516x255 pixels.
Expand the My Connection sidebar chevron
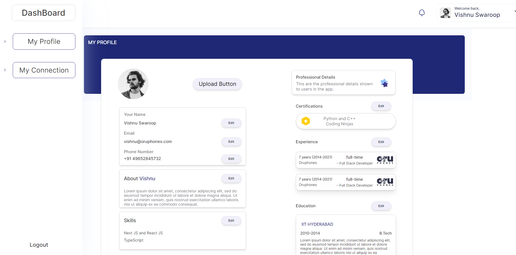[5, 70]
